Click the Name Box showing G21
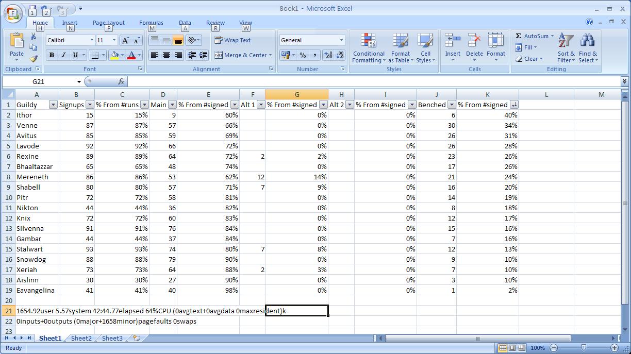Image resolution: width=631 pixels, height=354 pixels. tap(38, 81)
